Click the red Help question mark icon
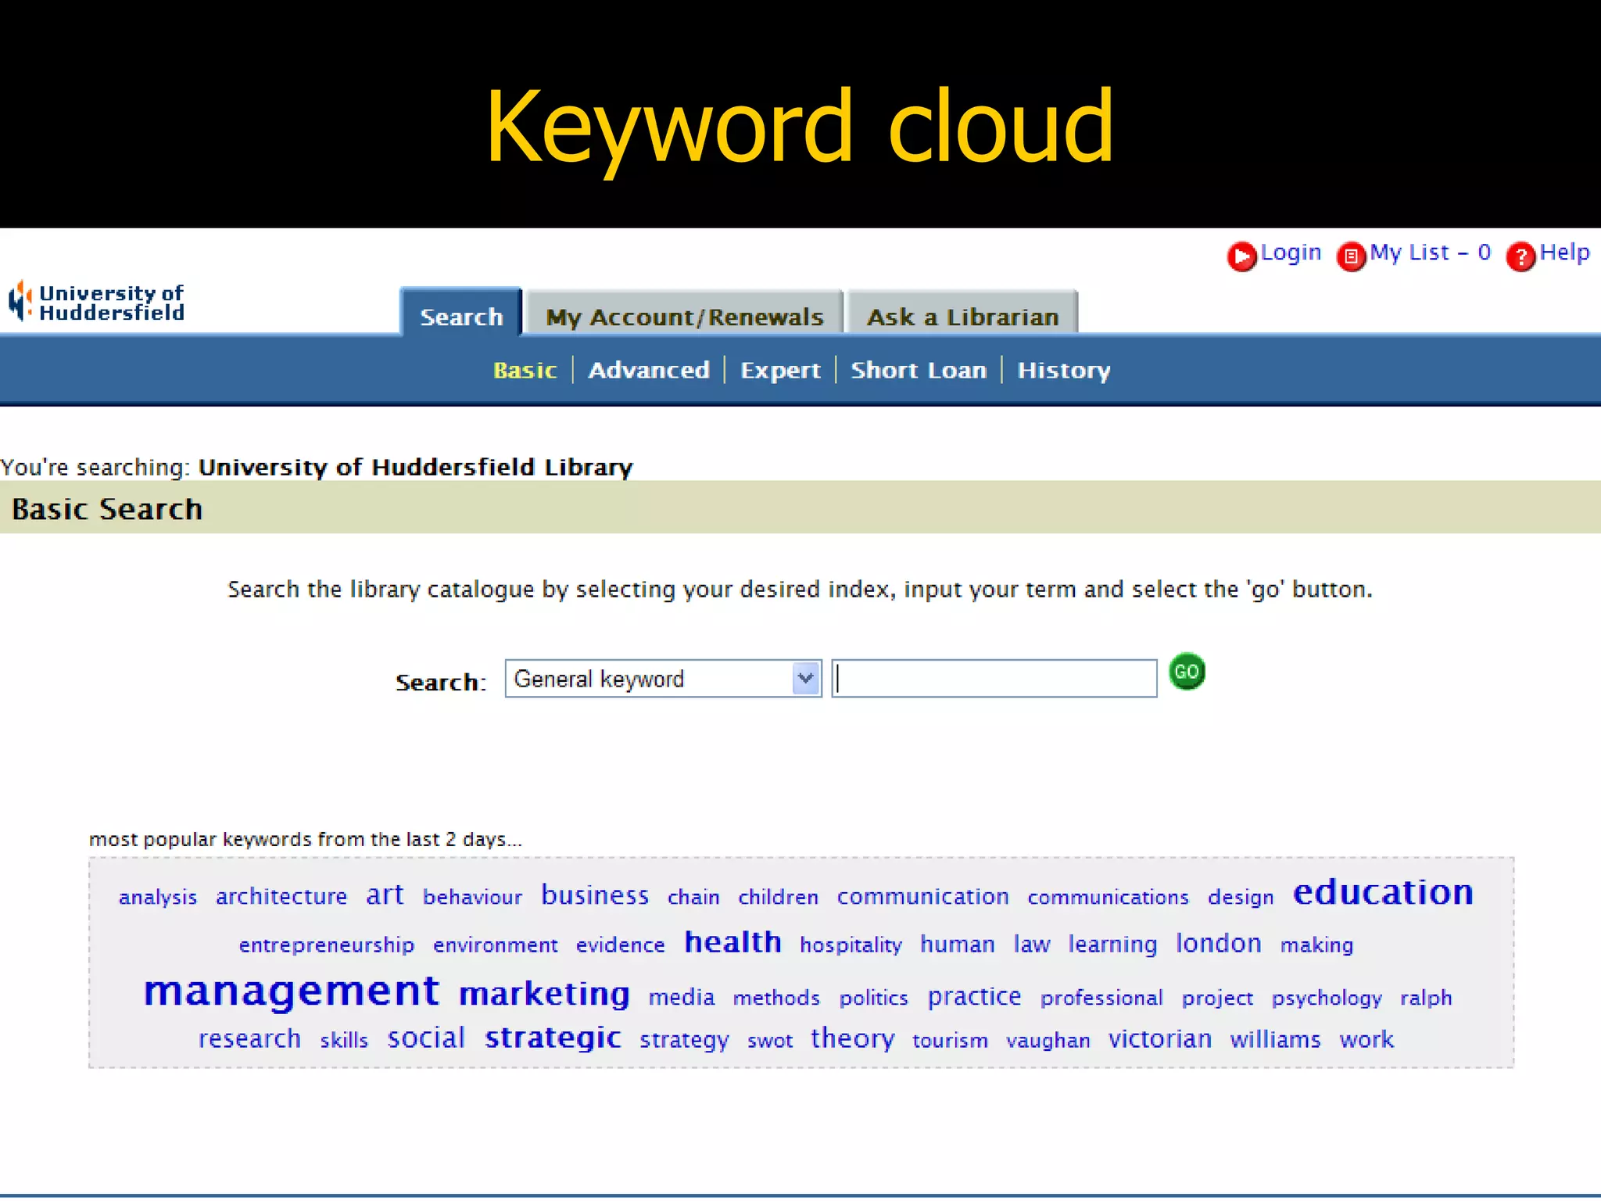 (1520, 256)
